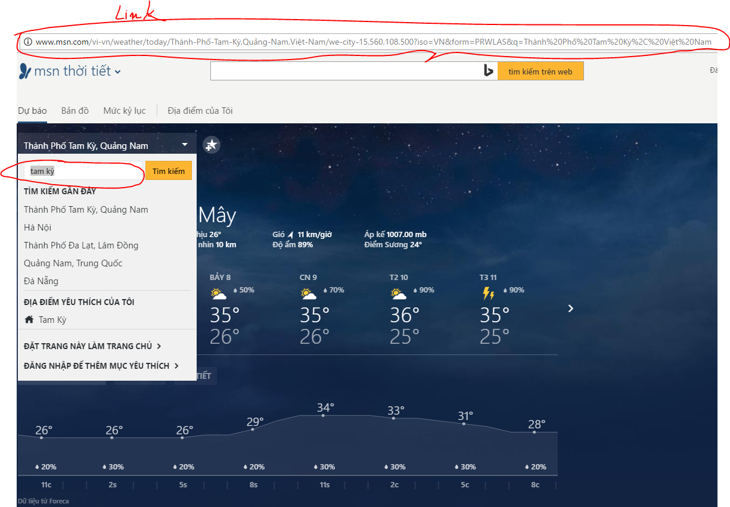Image resolution: width=730 pixels, height=507 pixels.
Task: Select favorite location Tam Kỳ
Action: click(52, 320)
